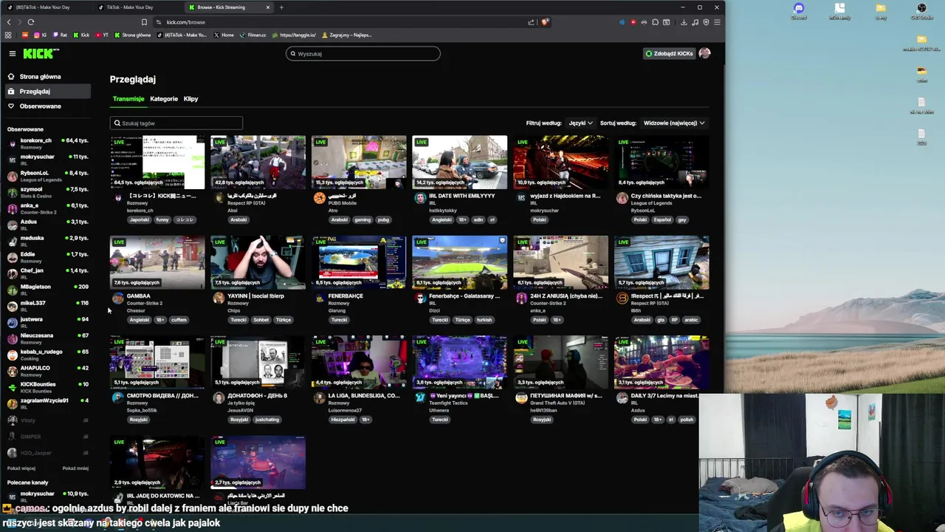Image resolution: width=945 pixels, height=532 pixels.
Task: Open the wyjazd z Hajdookiem stream thumbnail
Action: (560, 163)
